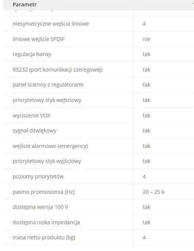Select the sygnał dźwiękowy row label

(35, 130)
